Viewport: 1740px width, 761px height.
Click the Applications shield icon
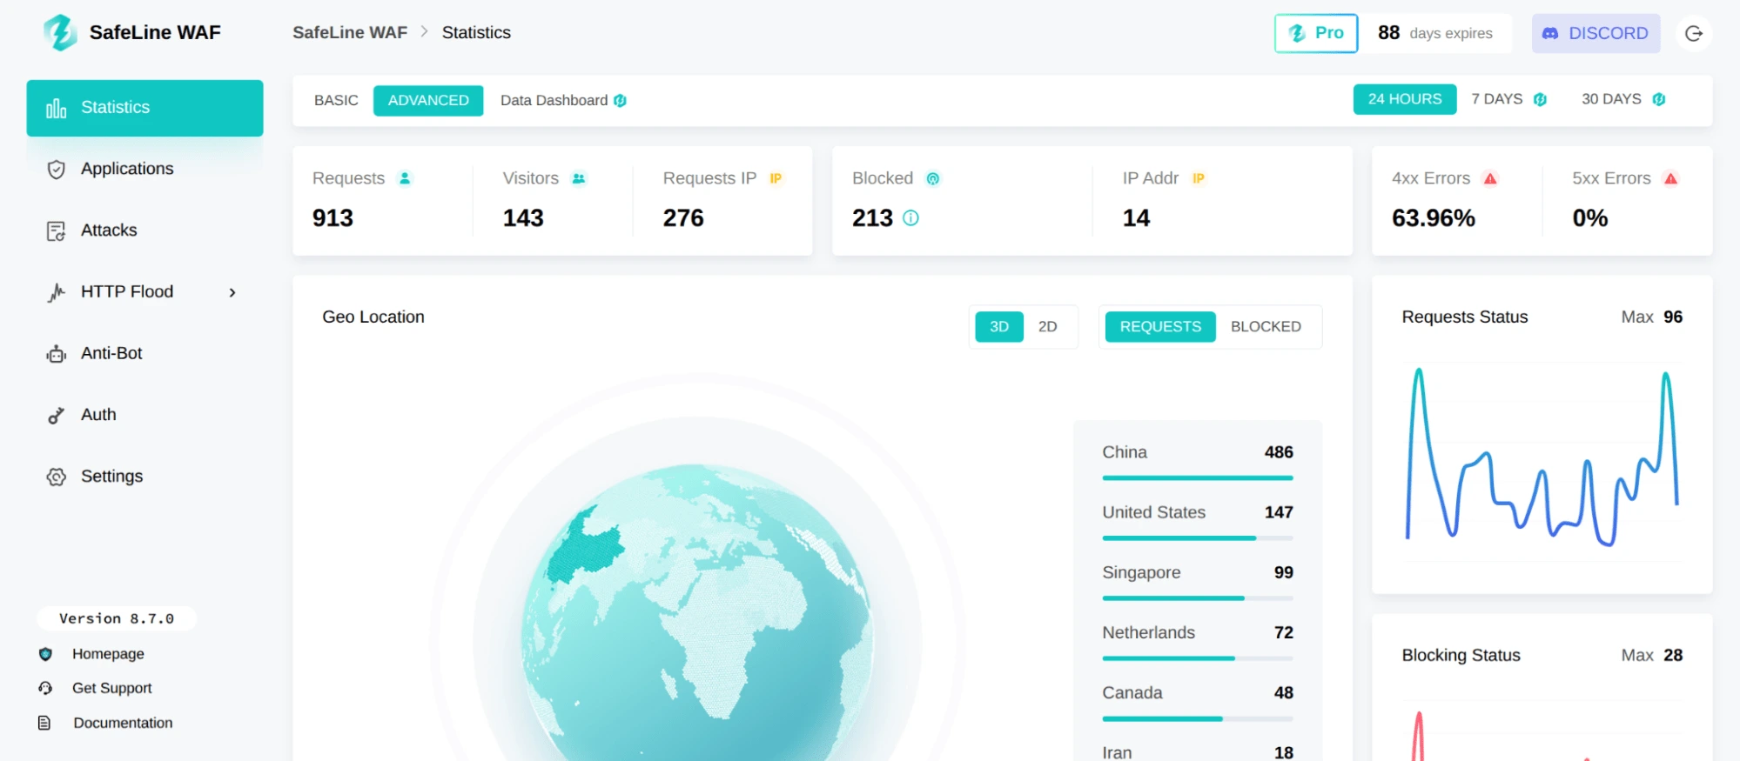(56, 170)
